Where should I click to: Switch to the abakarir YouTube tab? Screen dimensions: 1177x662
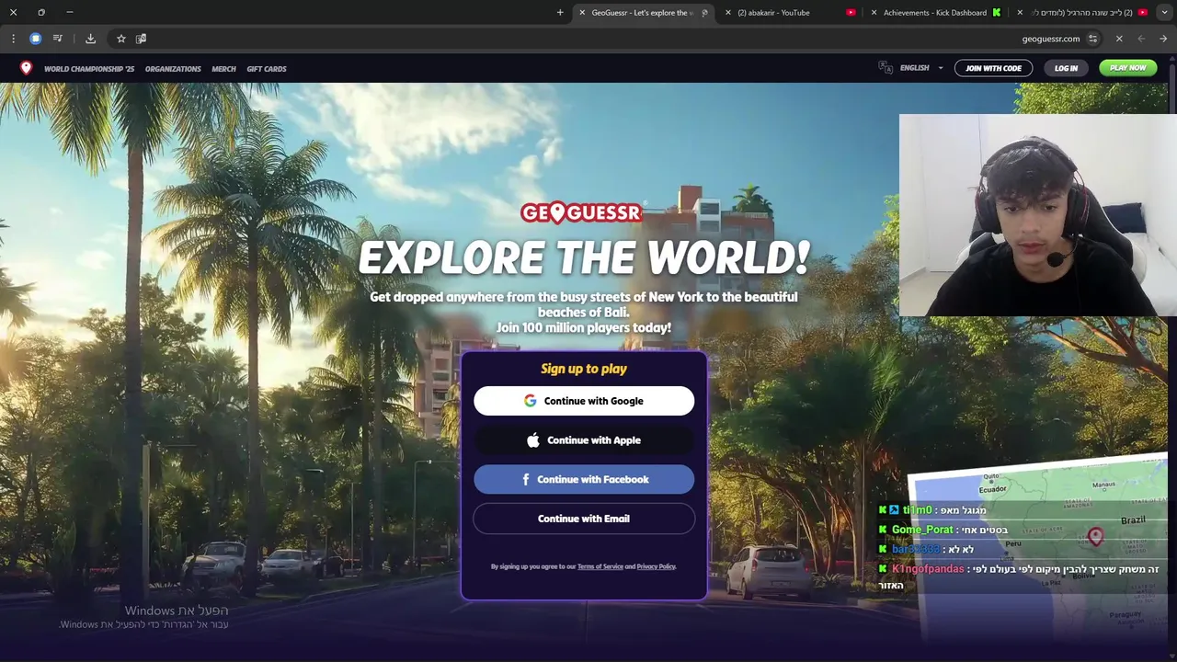791,13
